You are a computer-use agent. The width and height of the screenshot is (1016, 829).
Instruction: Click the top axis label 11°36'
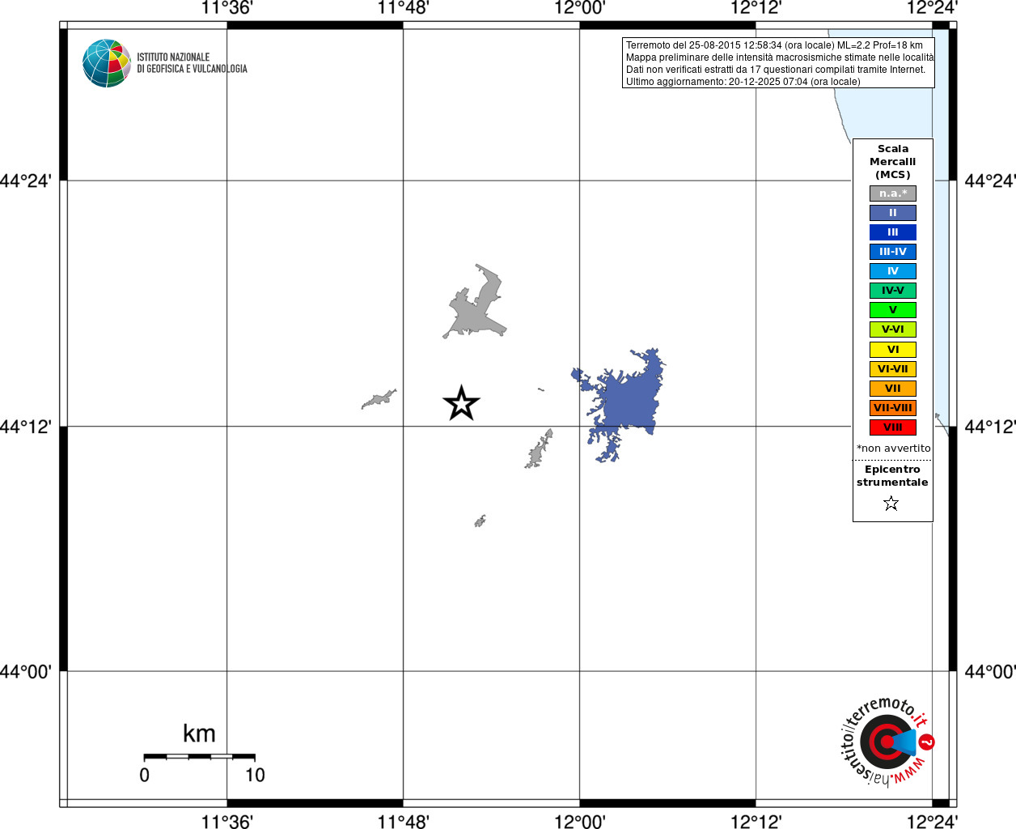click(x=227, y=8)
